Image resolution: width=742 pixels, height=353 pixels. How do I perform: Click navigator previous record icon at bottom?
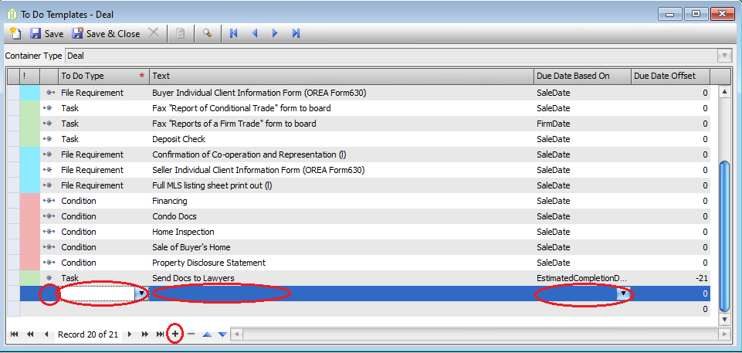pyautogui.click(x=46, y=334)
